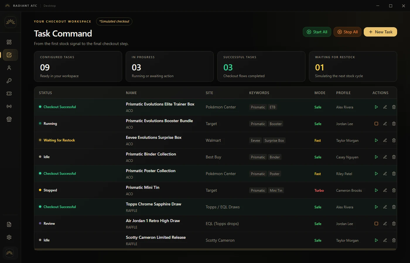Edit the Prismatic Evolutions Booster Bundle task
Screen dimensions: 410x263
coord(385,124)
